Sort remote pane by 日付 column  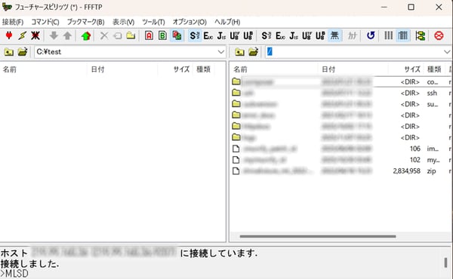(353, 69)
